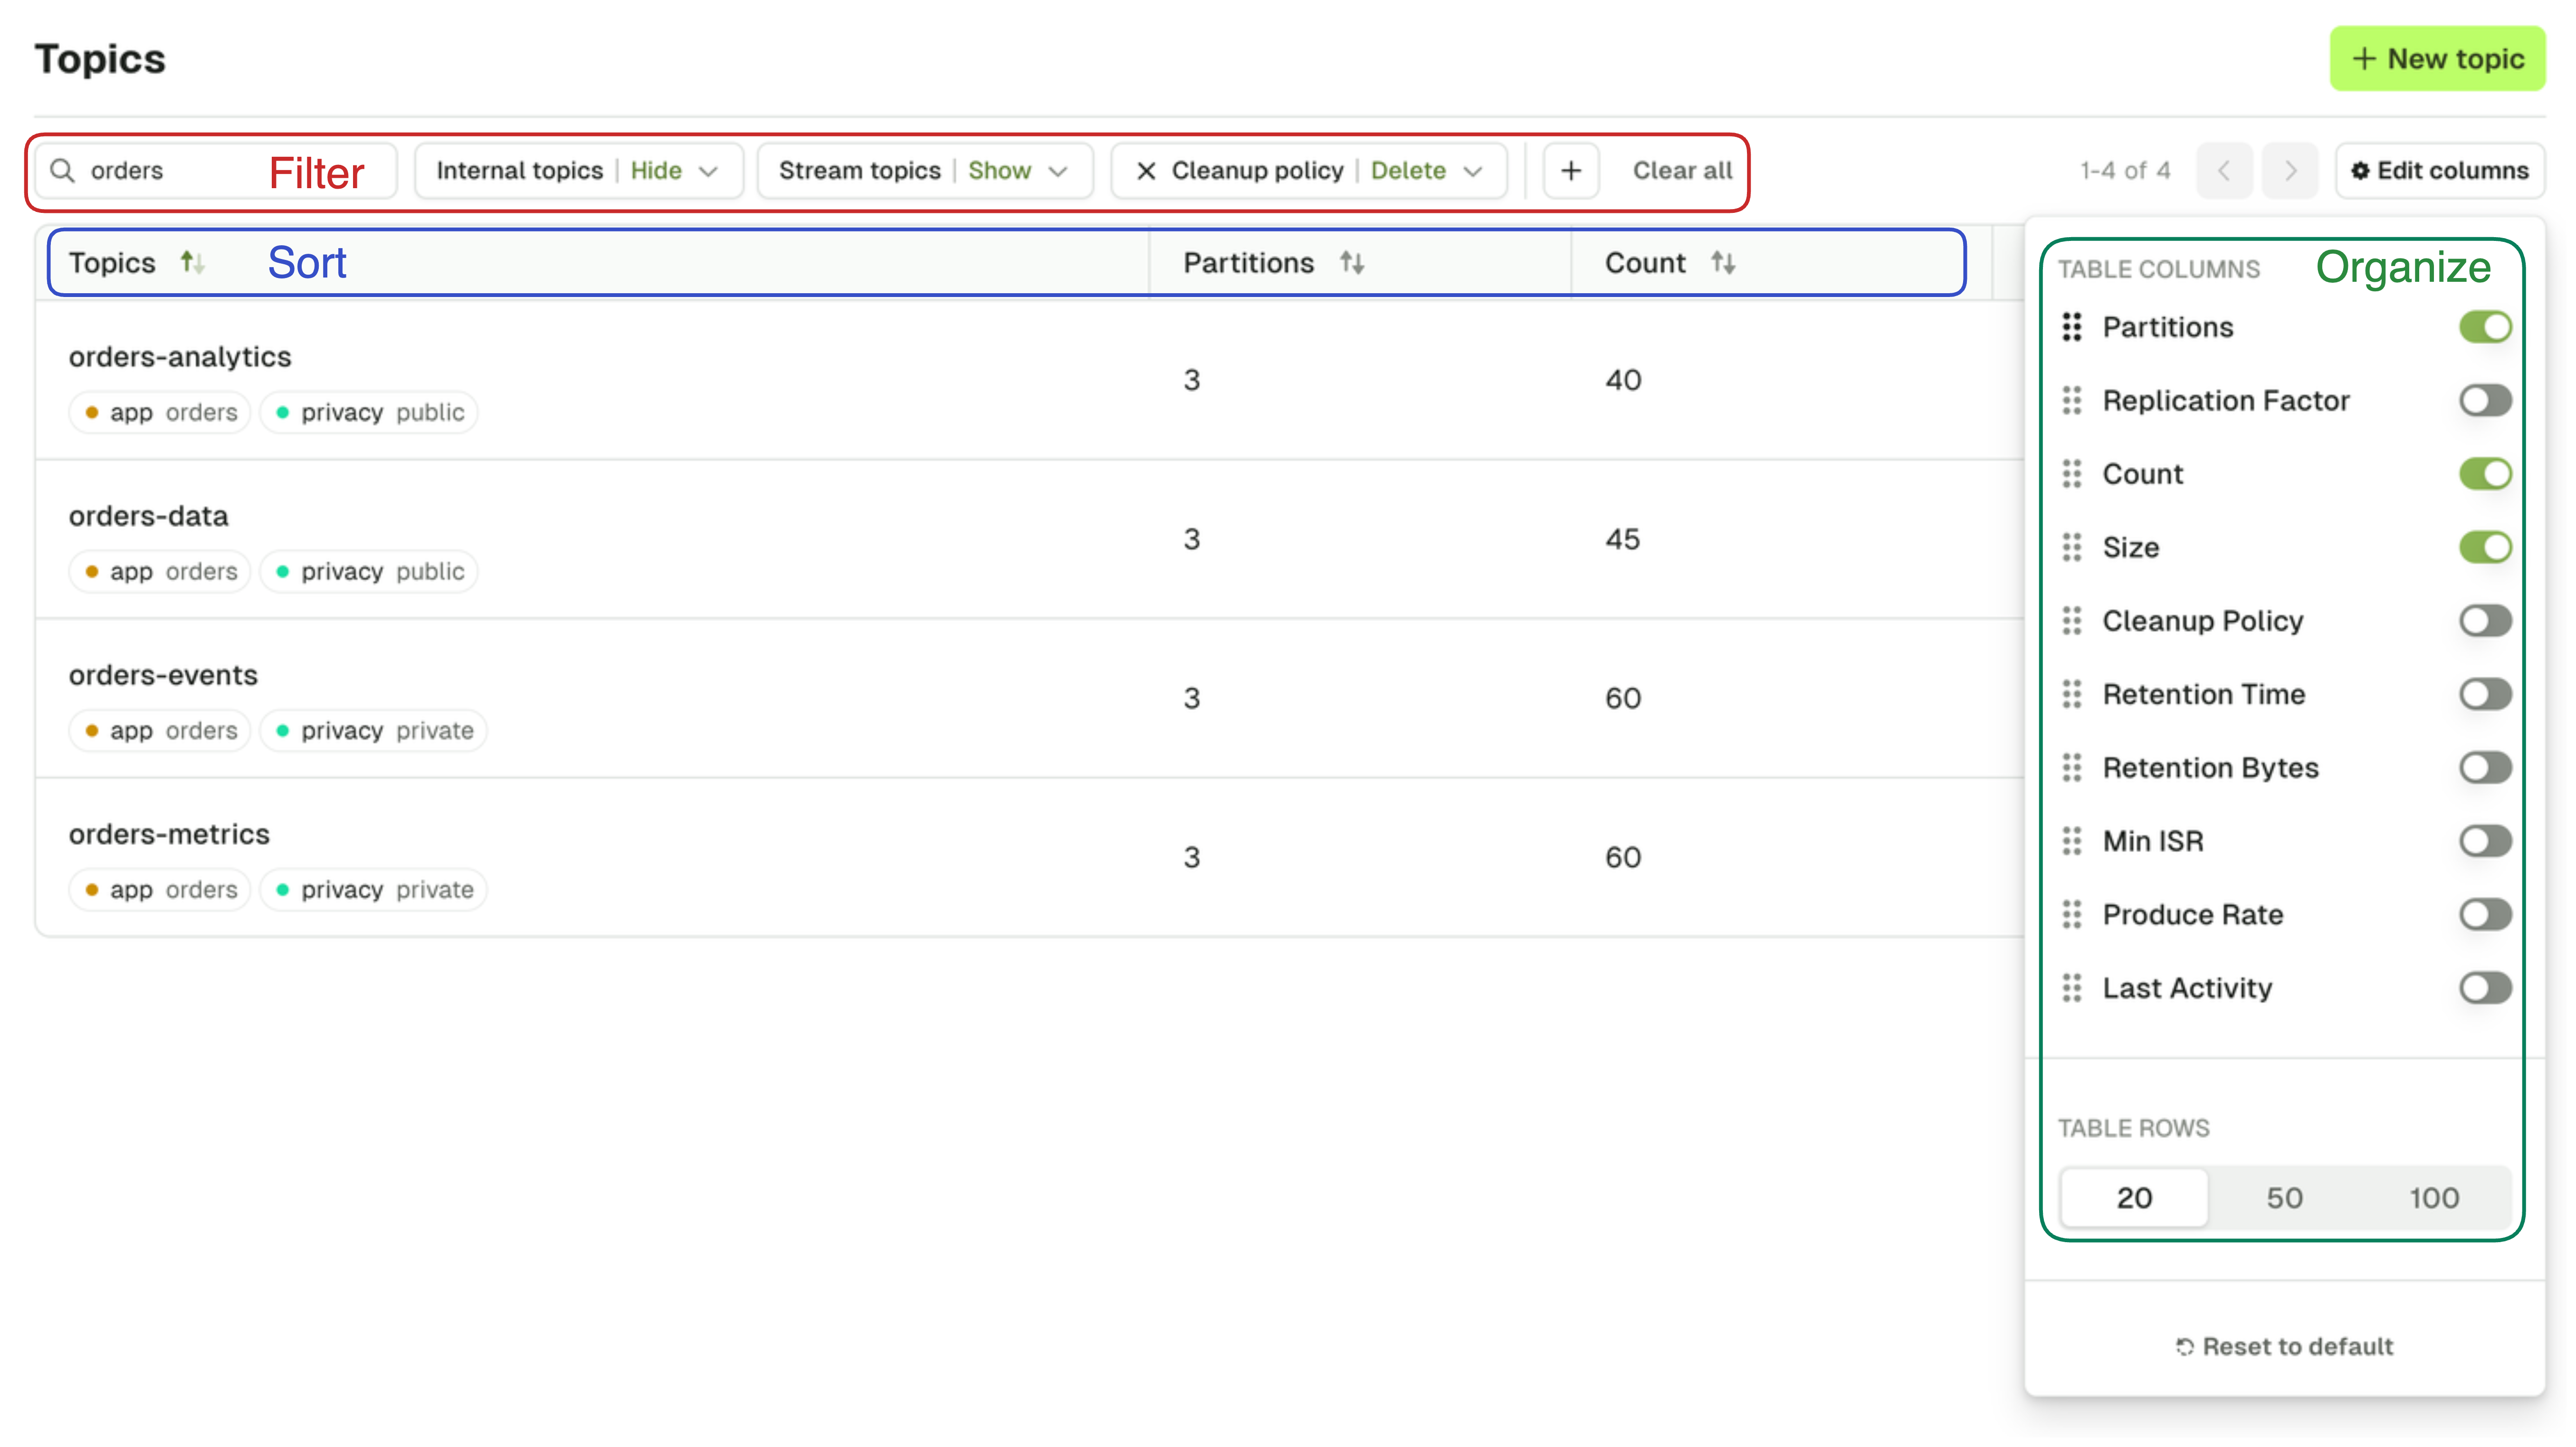The image size is (2576, 1447).
Task: Click the privacy private tag on orders-events
Action: tap(374, 730)
